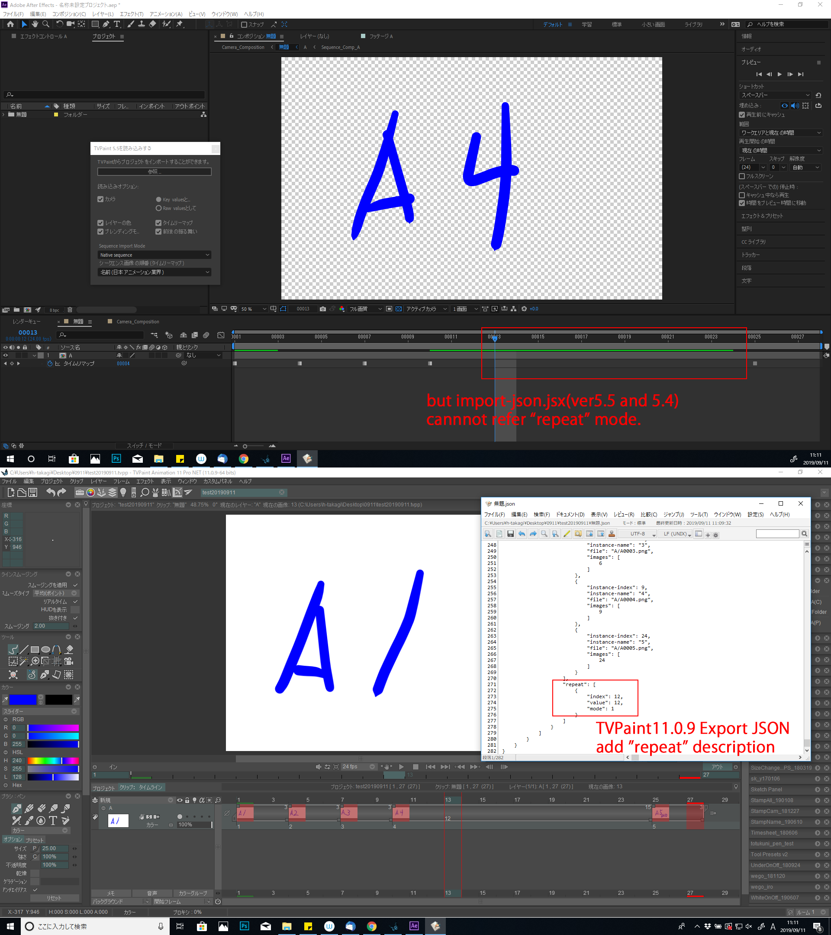831x935 pixels.
Task: Click the save floppy icon in TVPaint toolbar
Action: pyautogui.click(x=33, y=492)
